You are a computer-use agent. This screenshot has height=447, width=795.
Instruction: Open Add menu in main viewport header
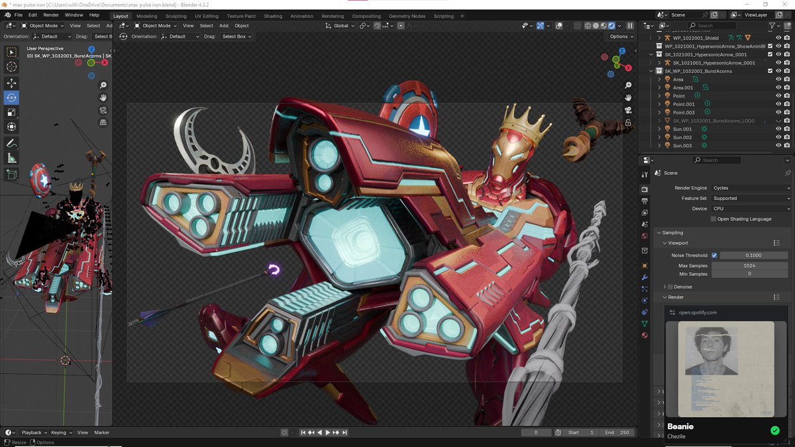(224, 26)
